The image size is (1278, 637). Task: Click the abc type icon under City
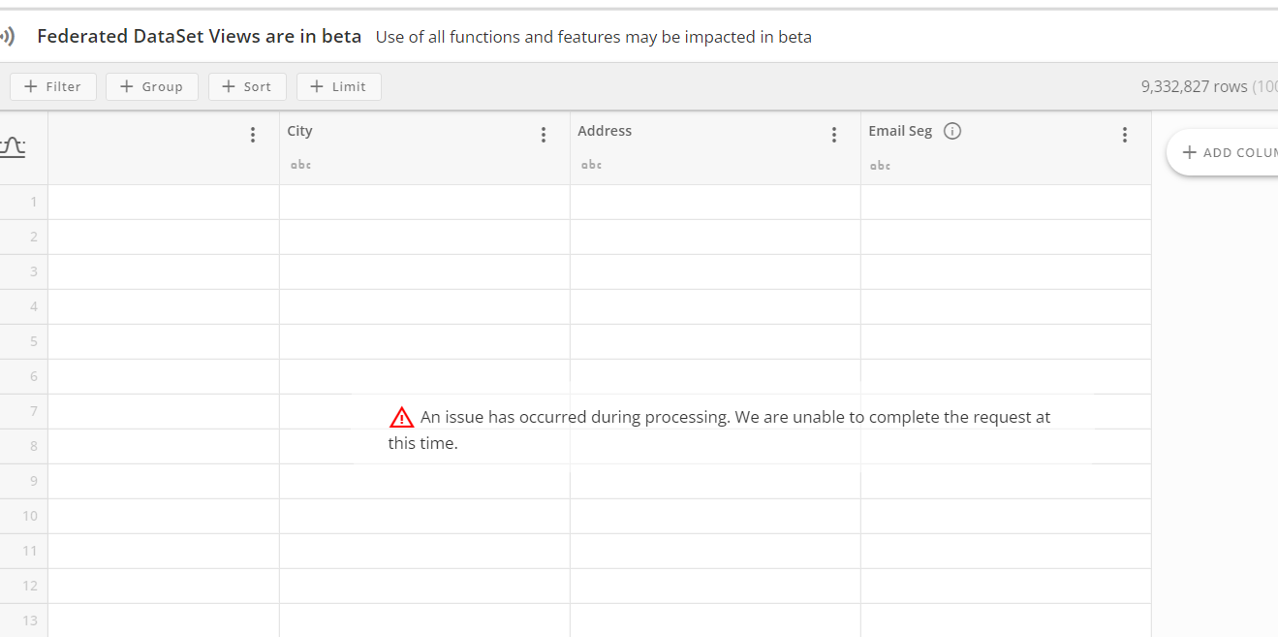click(300, 164)
